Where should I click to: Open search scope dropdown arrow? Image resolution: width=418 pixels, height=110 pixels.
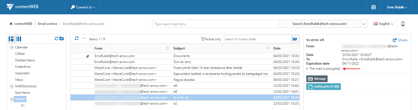coord(363,24)
